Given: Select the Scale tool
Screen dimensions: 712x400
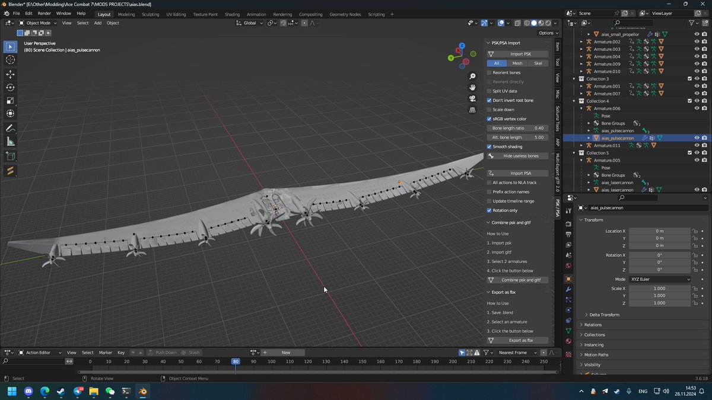Looking at the screenshot, I should pos(11,100).
